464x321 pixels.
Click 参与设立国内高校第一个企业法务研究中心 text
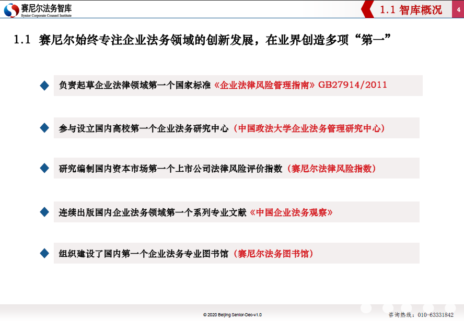pos(144,128)
